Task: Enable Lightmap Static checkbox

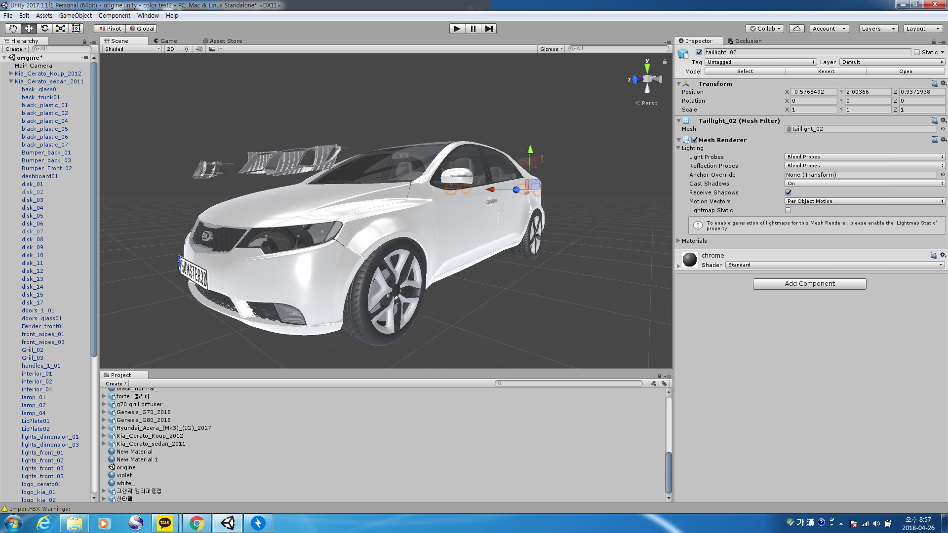Action: point(788,210)
